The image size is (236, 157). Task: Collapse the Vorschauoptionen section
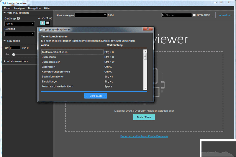point(5,13)
